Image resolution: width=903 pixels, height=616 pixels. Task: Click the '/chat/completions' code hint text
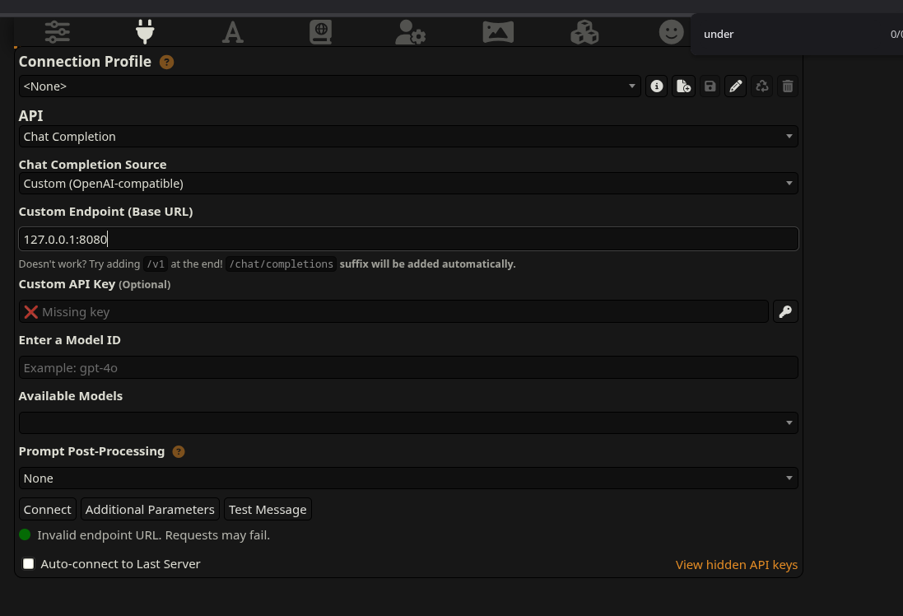click(281, 264)
